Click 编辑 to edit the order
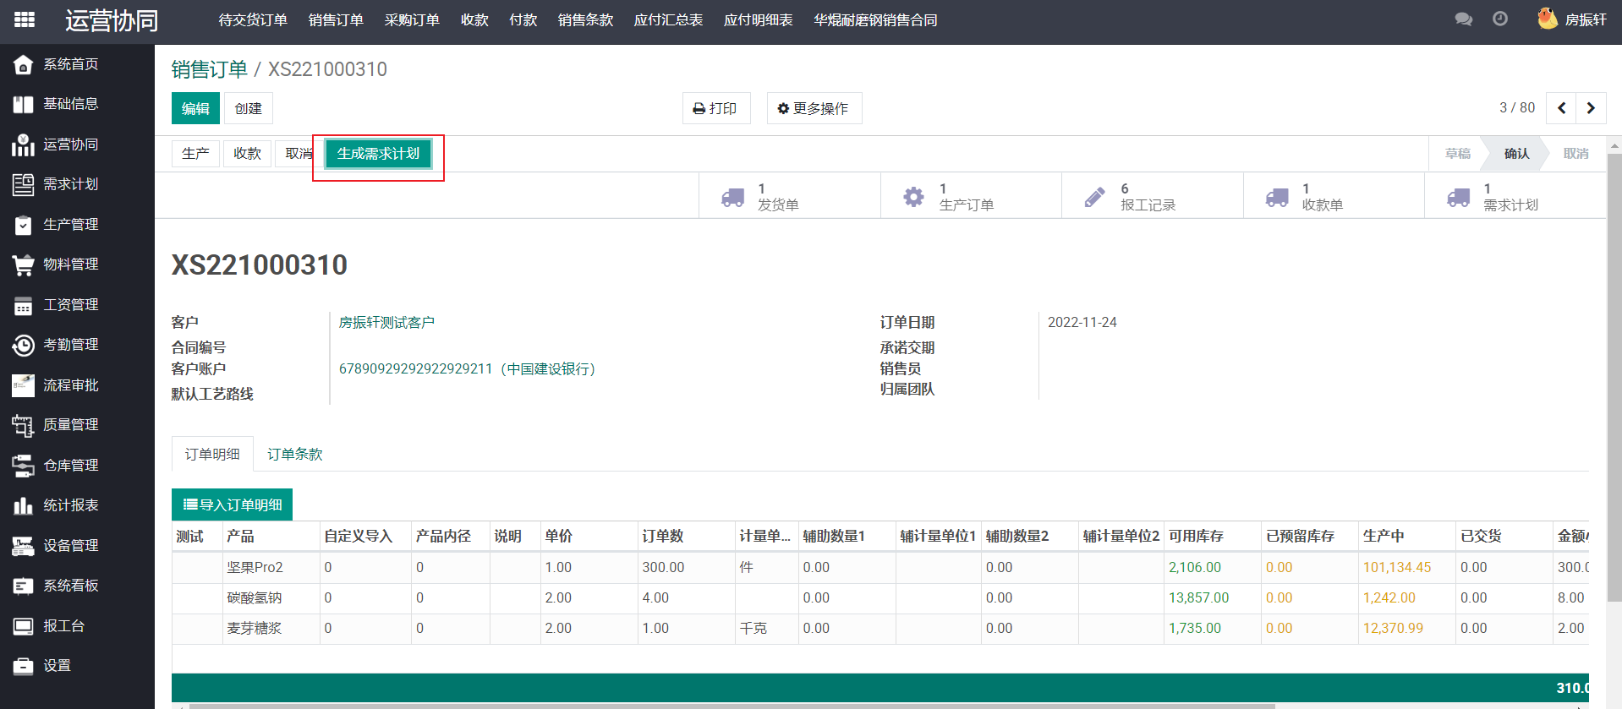1622x709 pixels. click(195, 108)
